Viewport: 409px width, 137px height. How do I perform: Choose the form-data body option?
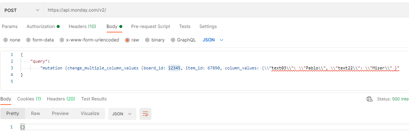[40, 40]
